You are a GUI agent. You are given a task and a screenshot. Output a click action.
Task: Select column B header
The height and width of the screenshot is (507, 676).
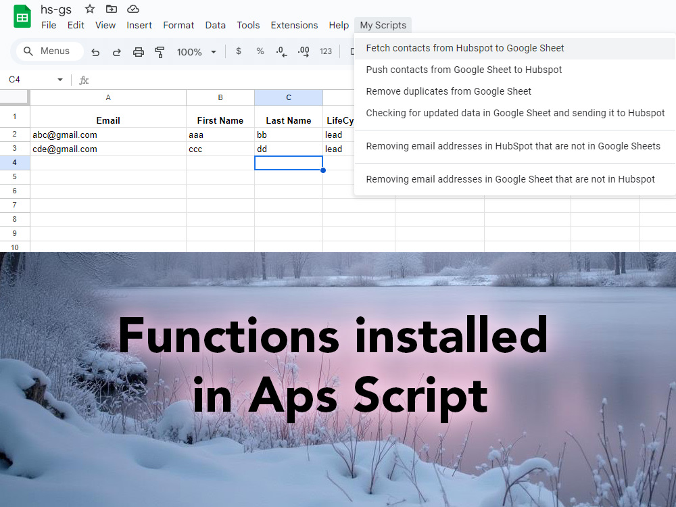click(x=220, y=97)
